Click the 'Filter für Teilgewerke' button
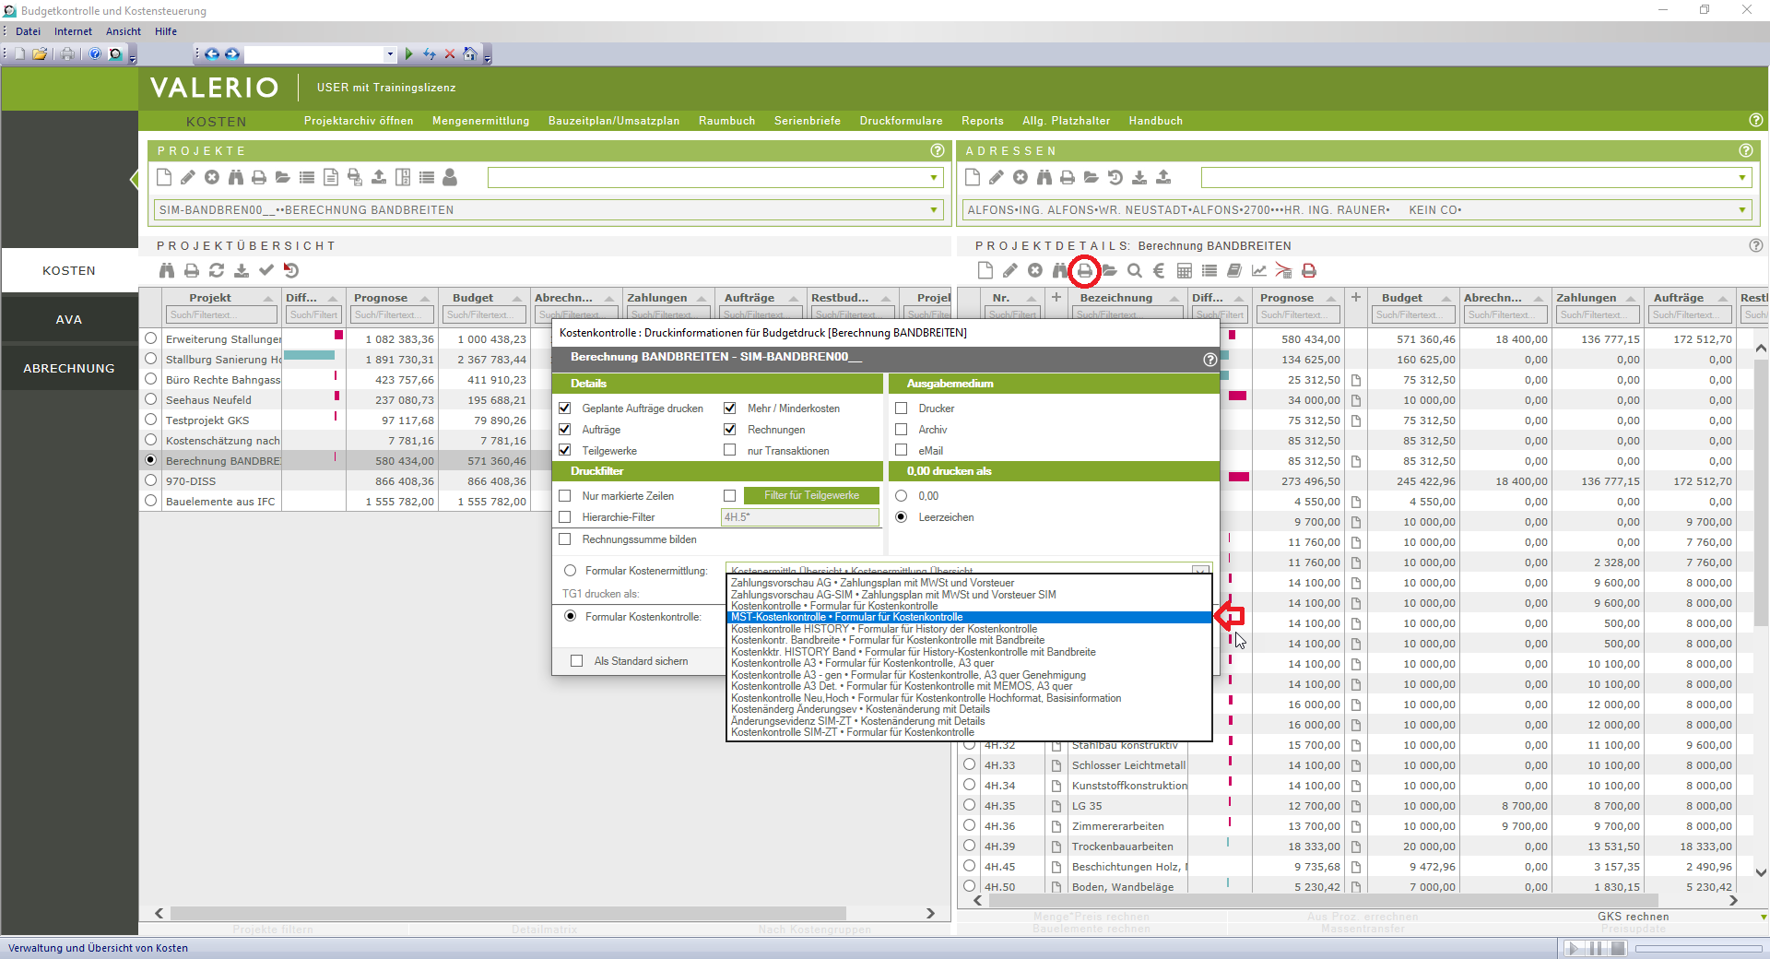Image resolution: width=1770 pixels, height=959 pixels. pos(811,496)
